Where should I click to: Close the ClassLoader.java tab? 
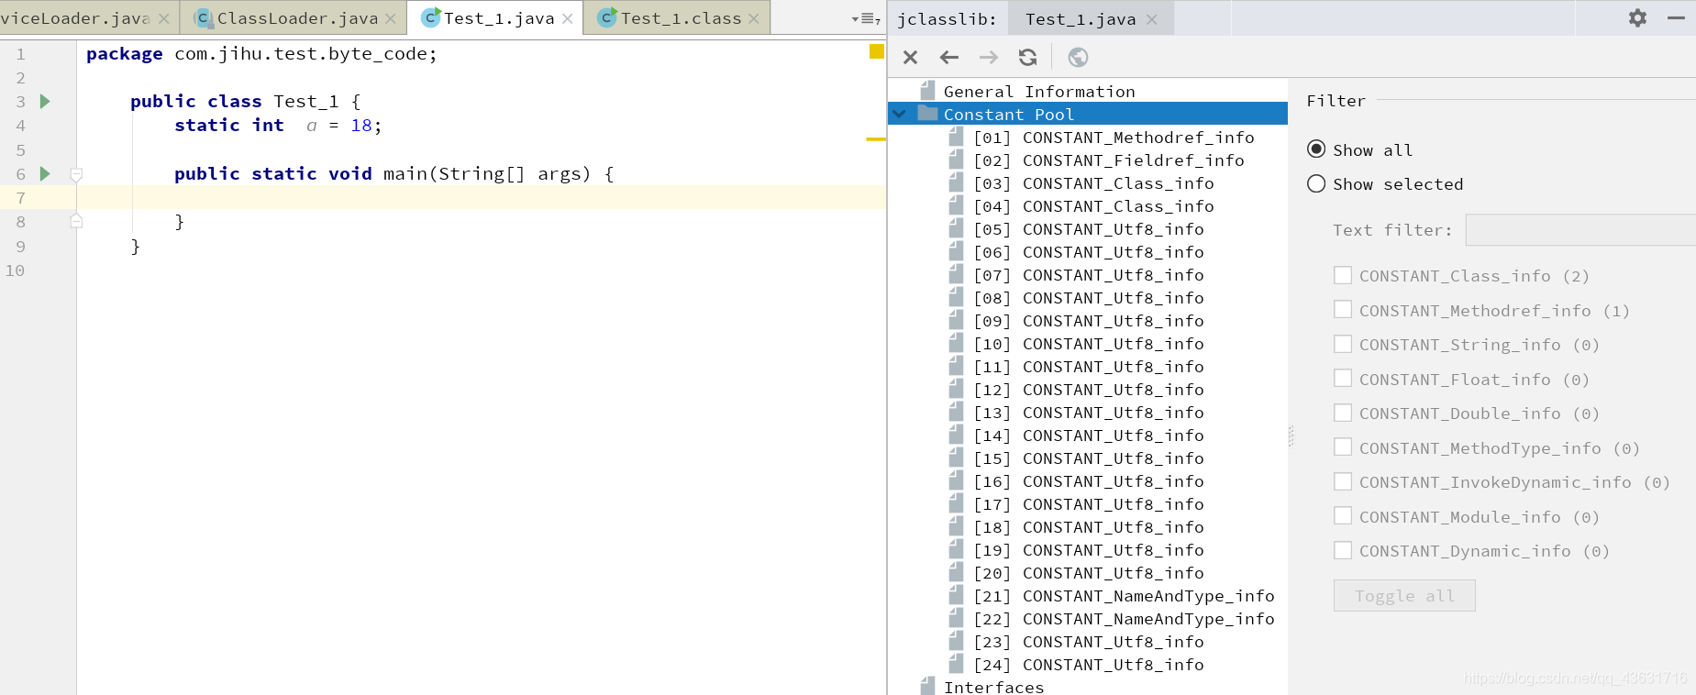point(391,18)
